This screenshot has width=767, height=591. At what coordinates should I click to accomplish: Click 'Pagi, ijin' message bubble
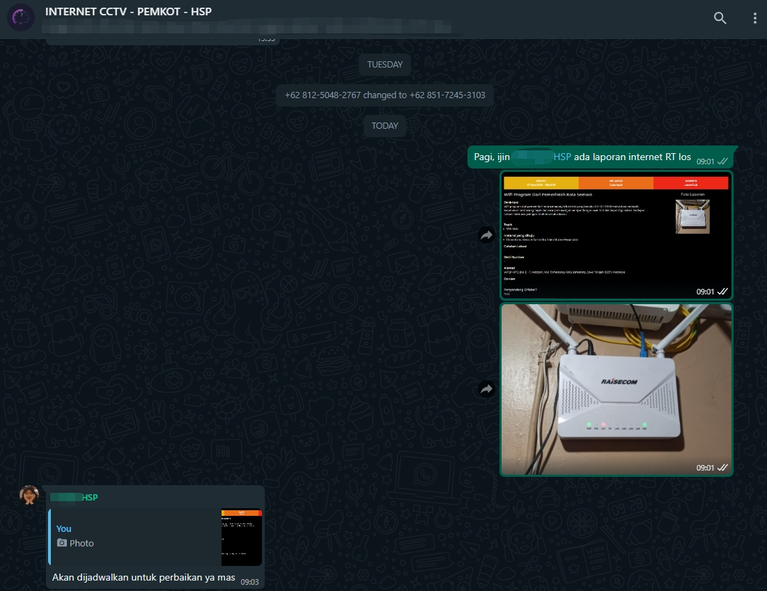(602, 157)
